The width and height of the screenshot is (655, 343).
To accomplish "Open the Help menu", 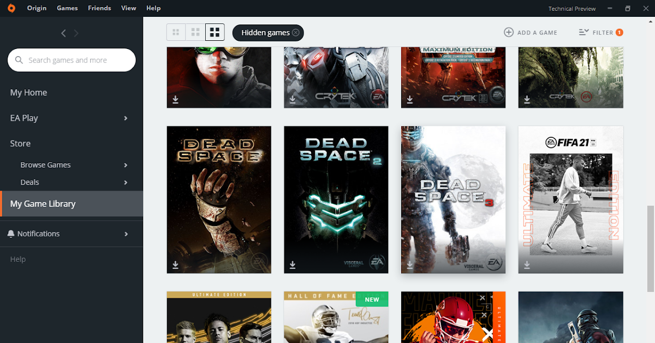I will 153,8.
